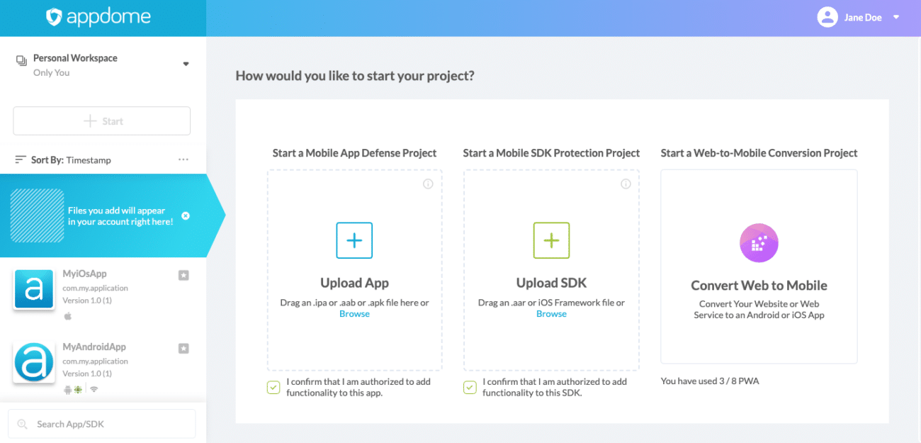Click the Upload App plus icon
The image size is (921, 443).
pyautogui.click(x=354, y=240)
